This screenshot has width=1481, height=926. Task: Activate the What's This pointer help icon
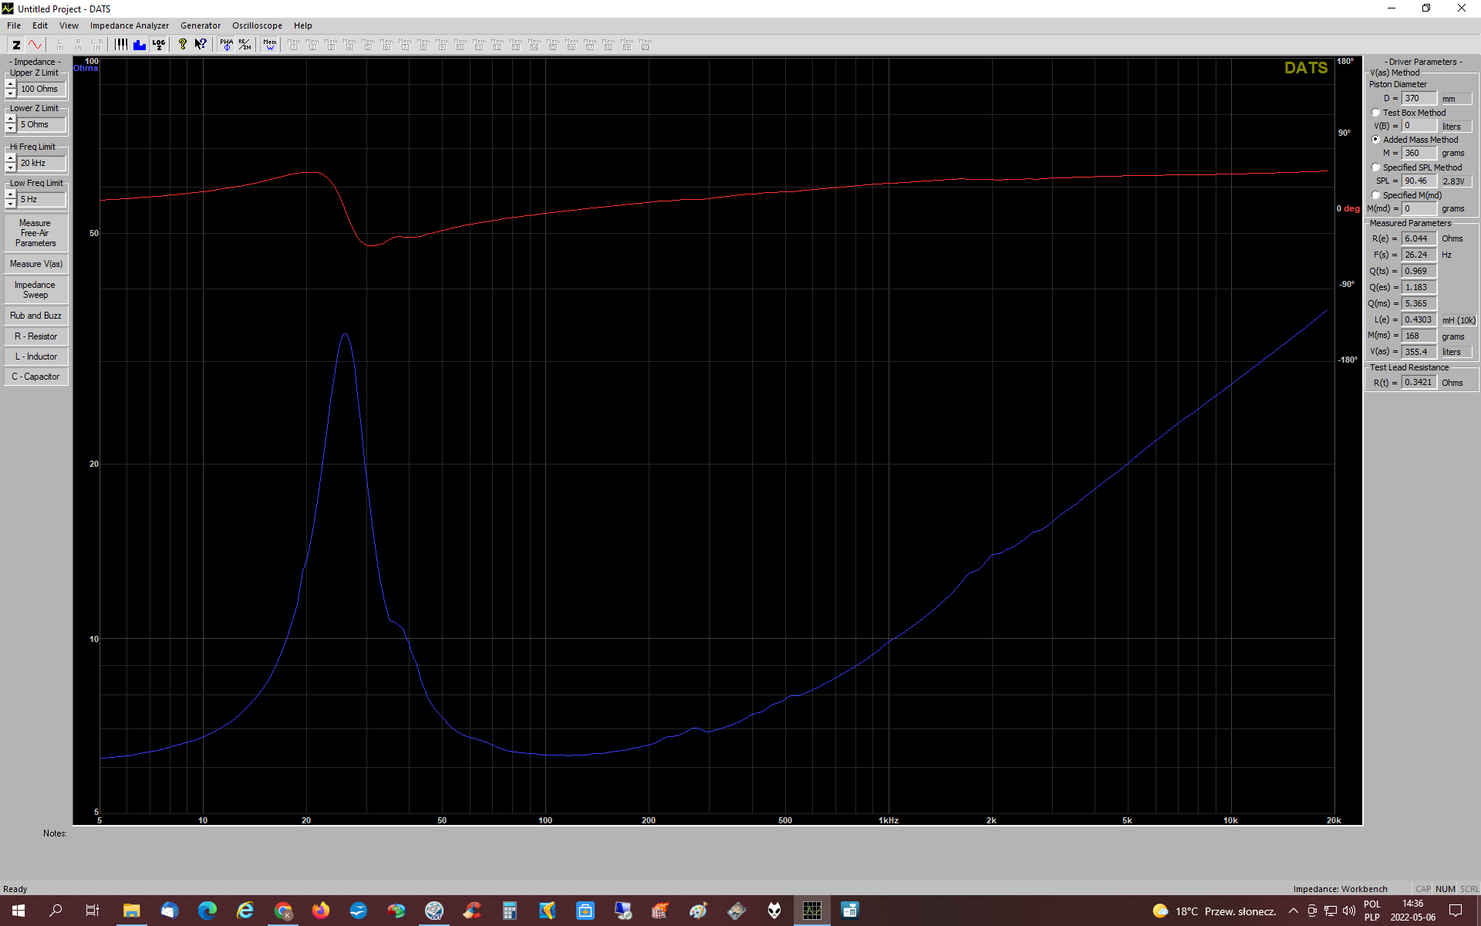201,45
